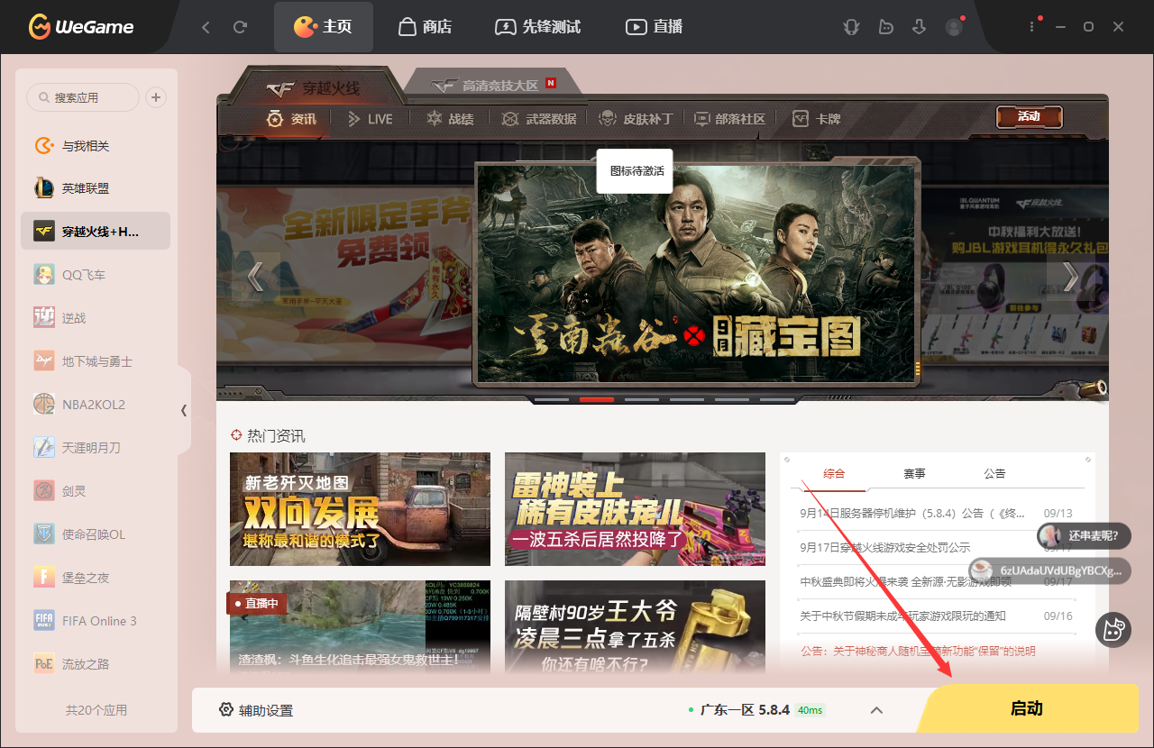Open the game controller icon in the title bar
Screen dimensions: 1154x748
885,27
